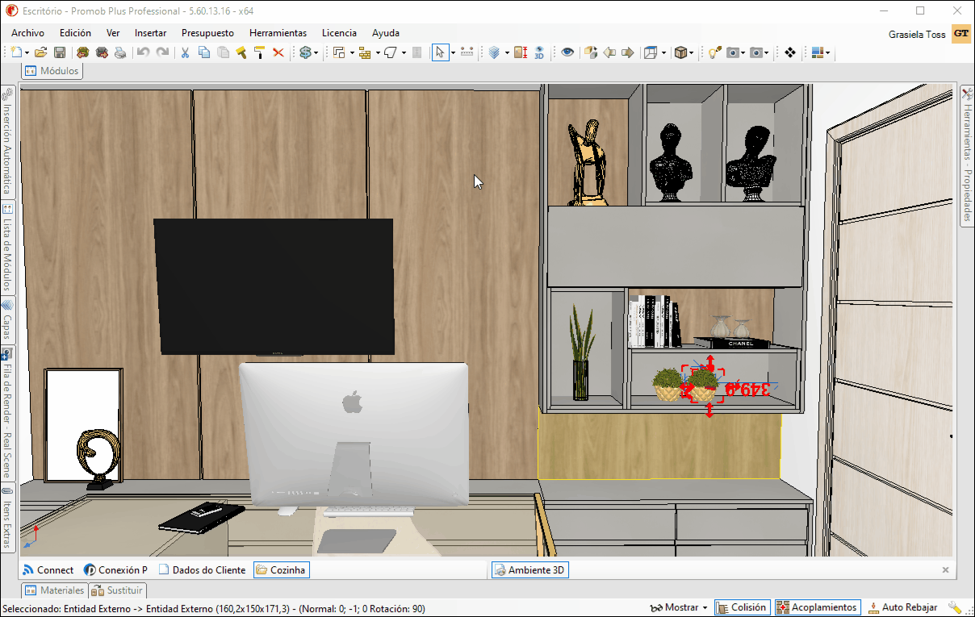This screenshot has height=617, width=975.
Task: Select the paint roller tool
Action: (260, 52)
